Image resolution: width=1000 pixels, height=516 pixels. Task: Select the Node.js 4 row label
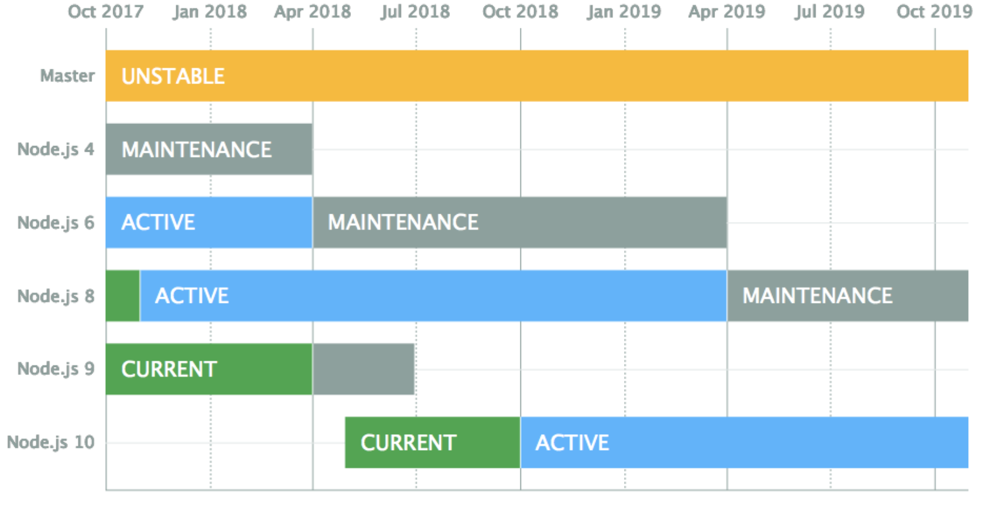[x=56, y=149]
